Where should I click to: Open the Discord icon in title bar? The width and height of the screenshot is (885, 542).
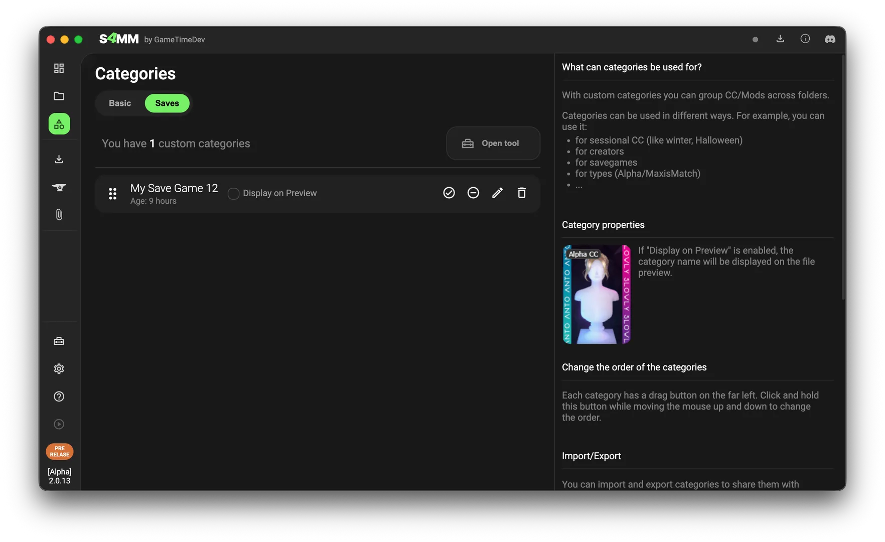pyautogui.click(x=830, y=39)
